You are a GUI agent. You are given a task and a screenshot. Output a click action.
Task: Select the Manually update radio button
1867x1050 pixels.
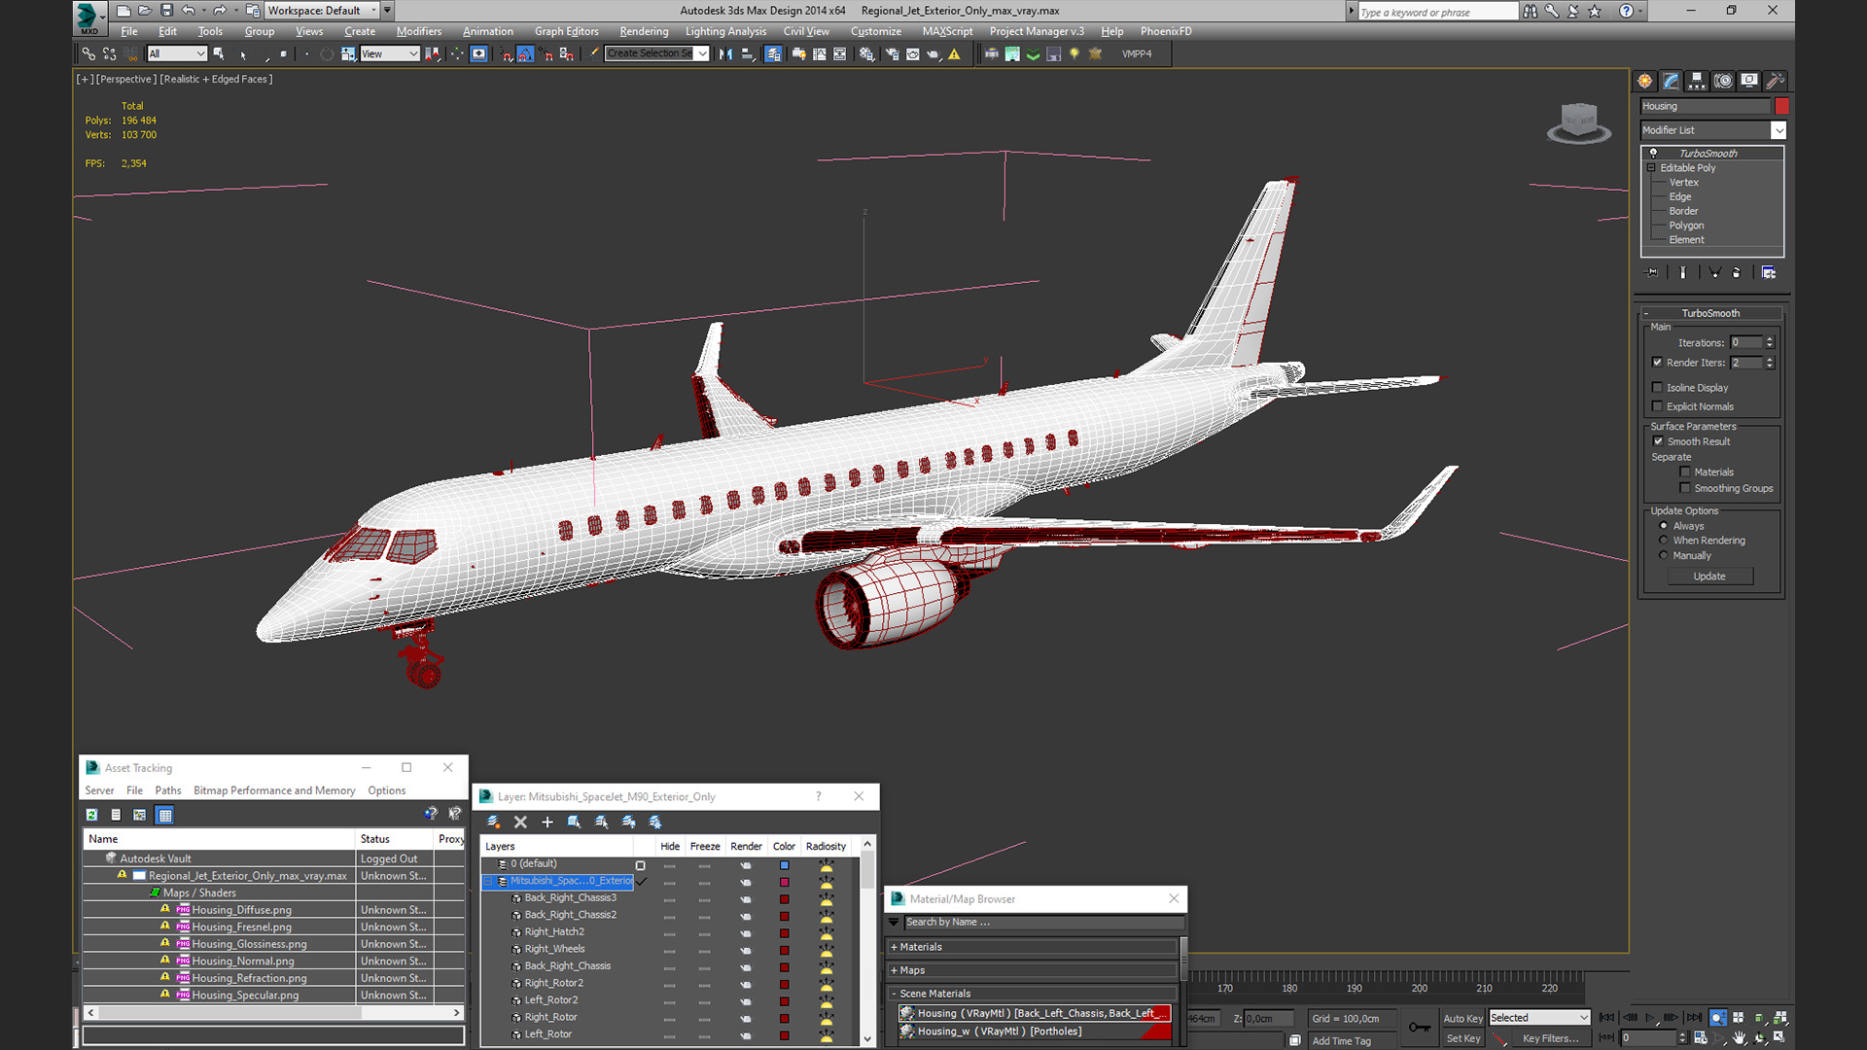[x=1664, y=555]
